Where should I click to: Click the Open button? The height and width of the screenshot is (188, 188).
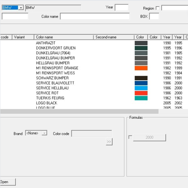[x=8, y=182]
